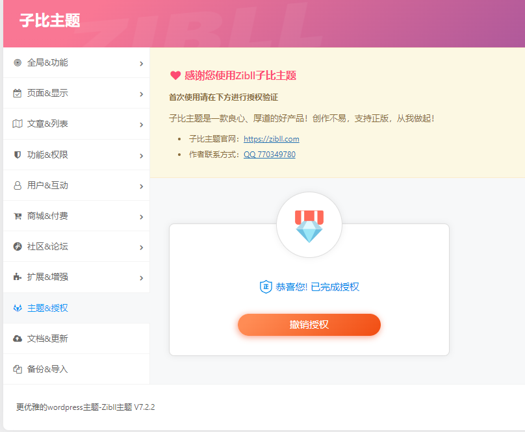This screenshot has height=432, width=525.
Task: Open the 备份&导入 menu item
Action: [76, 369]
